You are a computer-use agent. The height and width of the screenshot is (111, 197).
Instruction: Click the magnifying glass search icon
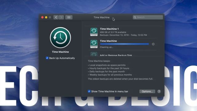[x=135, y=17]
